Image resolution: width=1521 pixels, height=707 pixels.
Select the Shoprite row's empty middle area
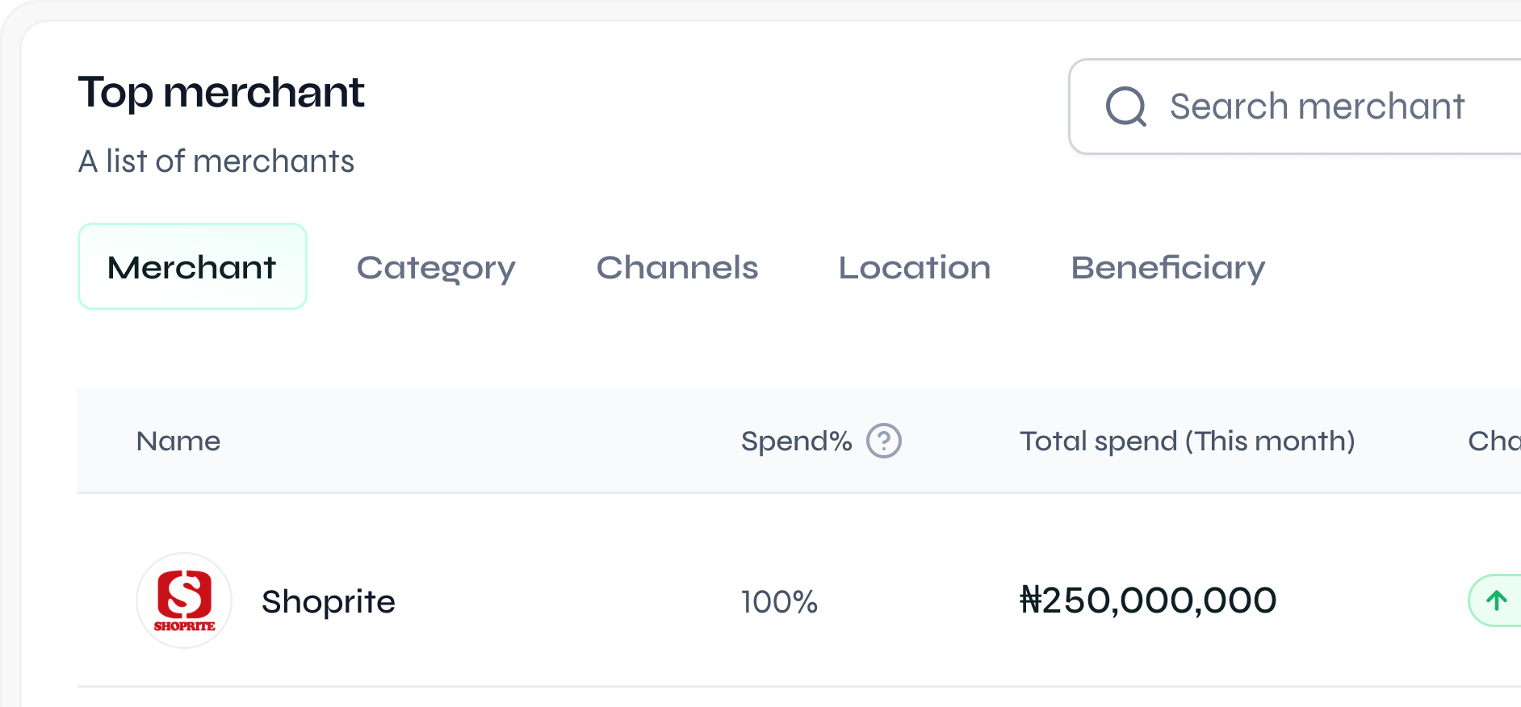click(565, 602)
